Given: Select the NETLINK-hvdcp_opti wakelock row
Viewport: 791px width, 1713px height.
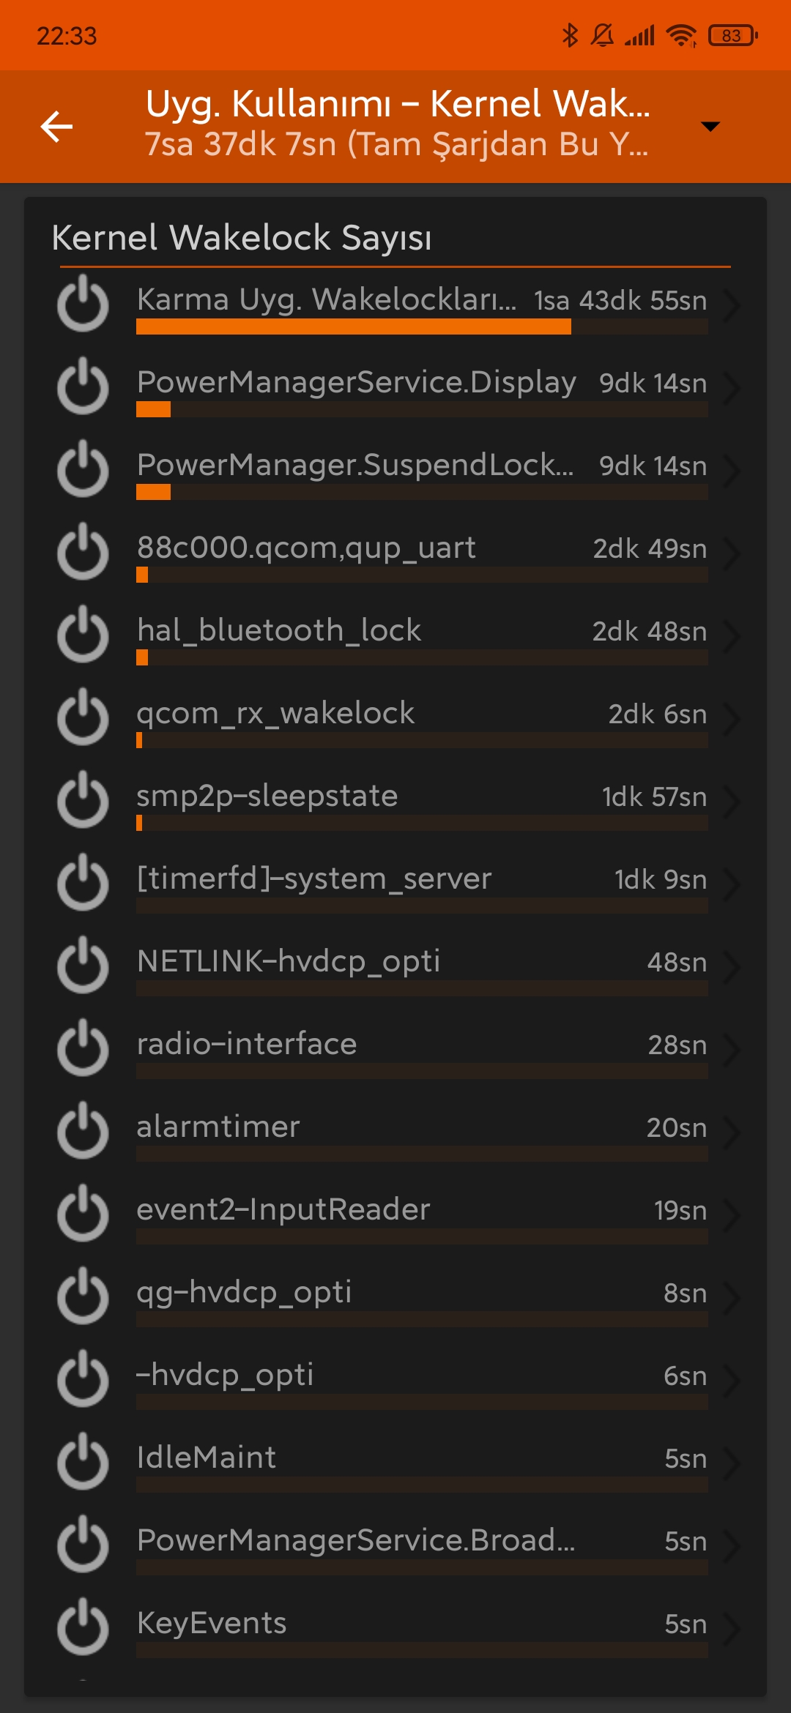Looking at the screenshot, I should pyautogui.click(x=395, y=966).
